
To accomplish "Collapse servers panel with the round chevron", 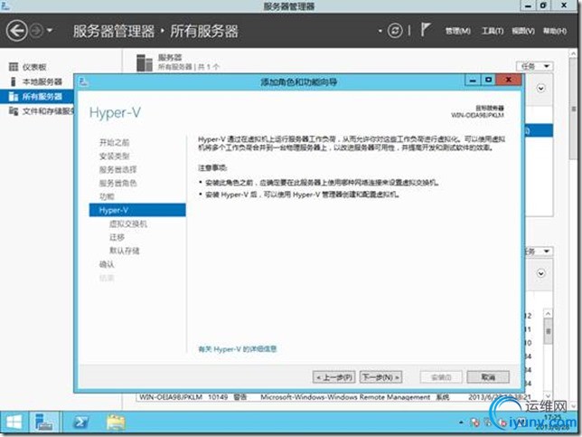I will 540,89.
